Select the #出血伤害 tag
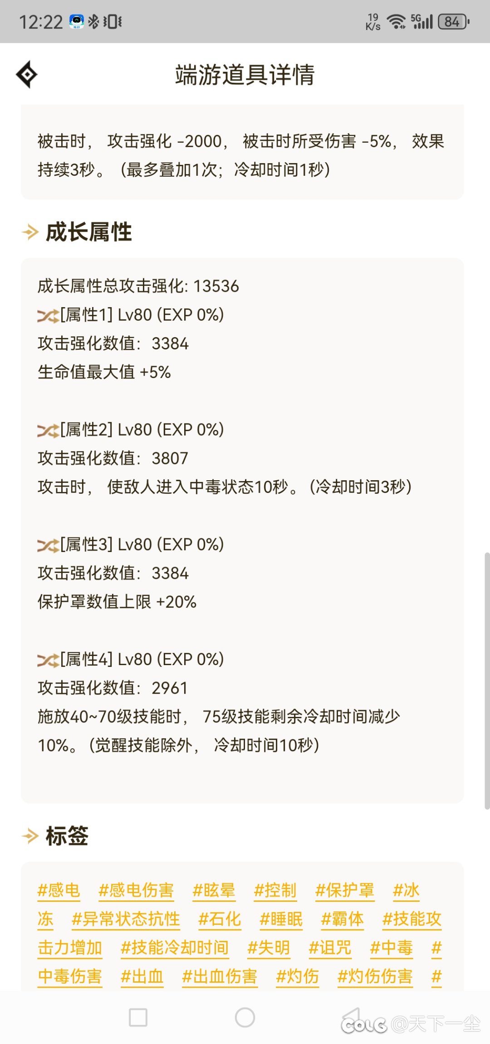 pyautogui.click(x=220, y=976)
